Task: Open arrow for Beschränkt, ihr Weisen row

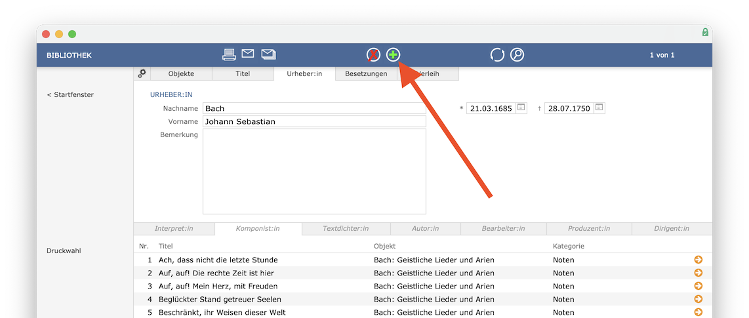Action: (698, 312)
